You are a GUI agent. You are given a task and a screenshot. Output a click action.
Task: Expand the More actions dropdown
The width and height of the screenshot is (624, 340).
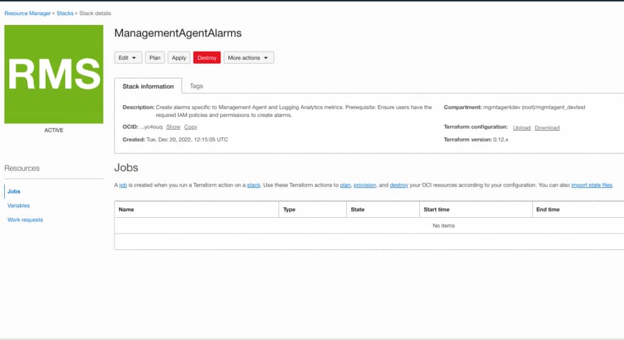249,58
